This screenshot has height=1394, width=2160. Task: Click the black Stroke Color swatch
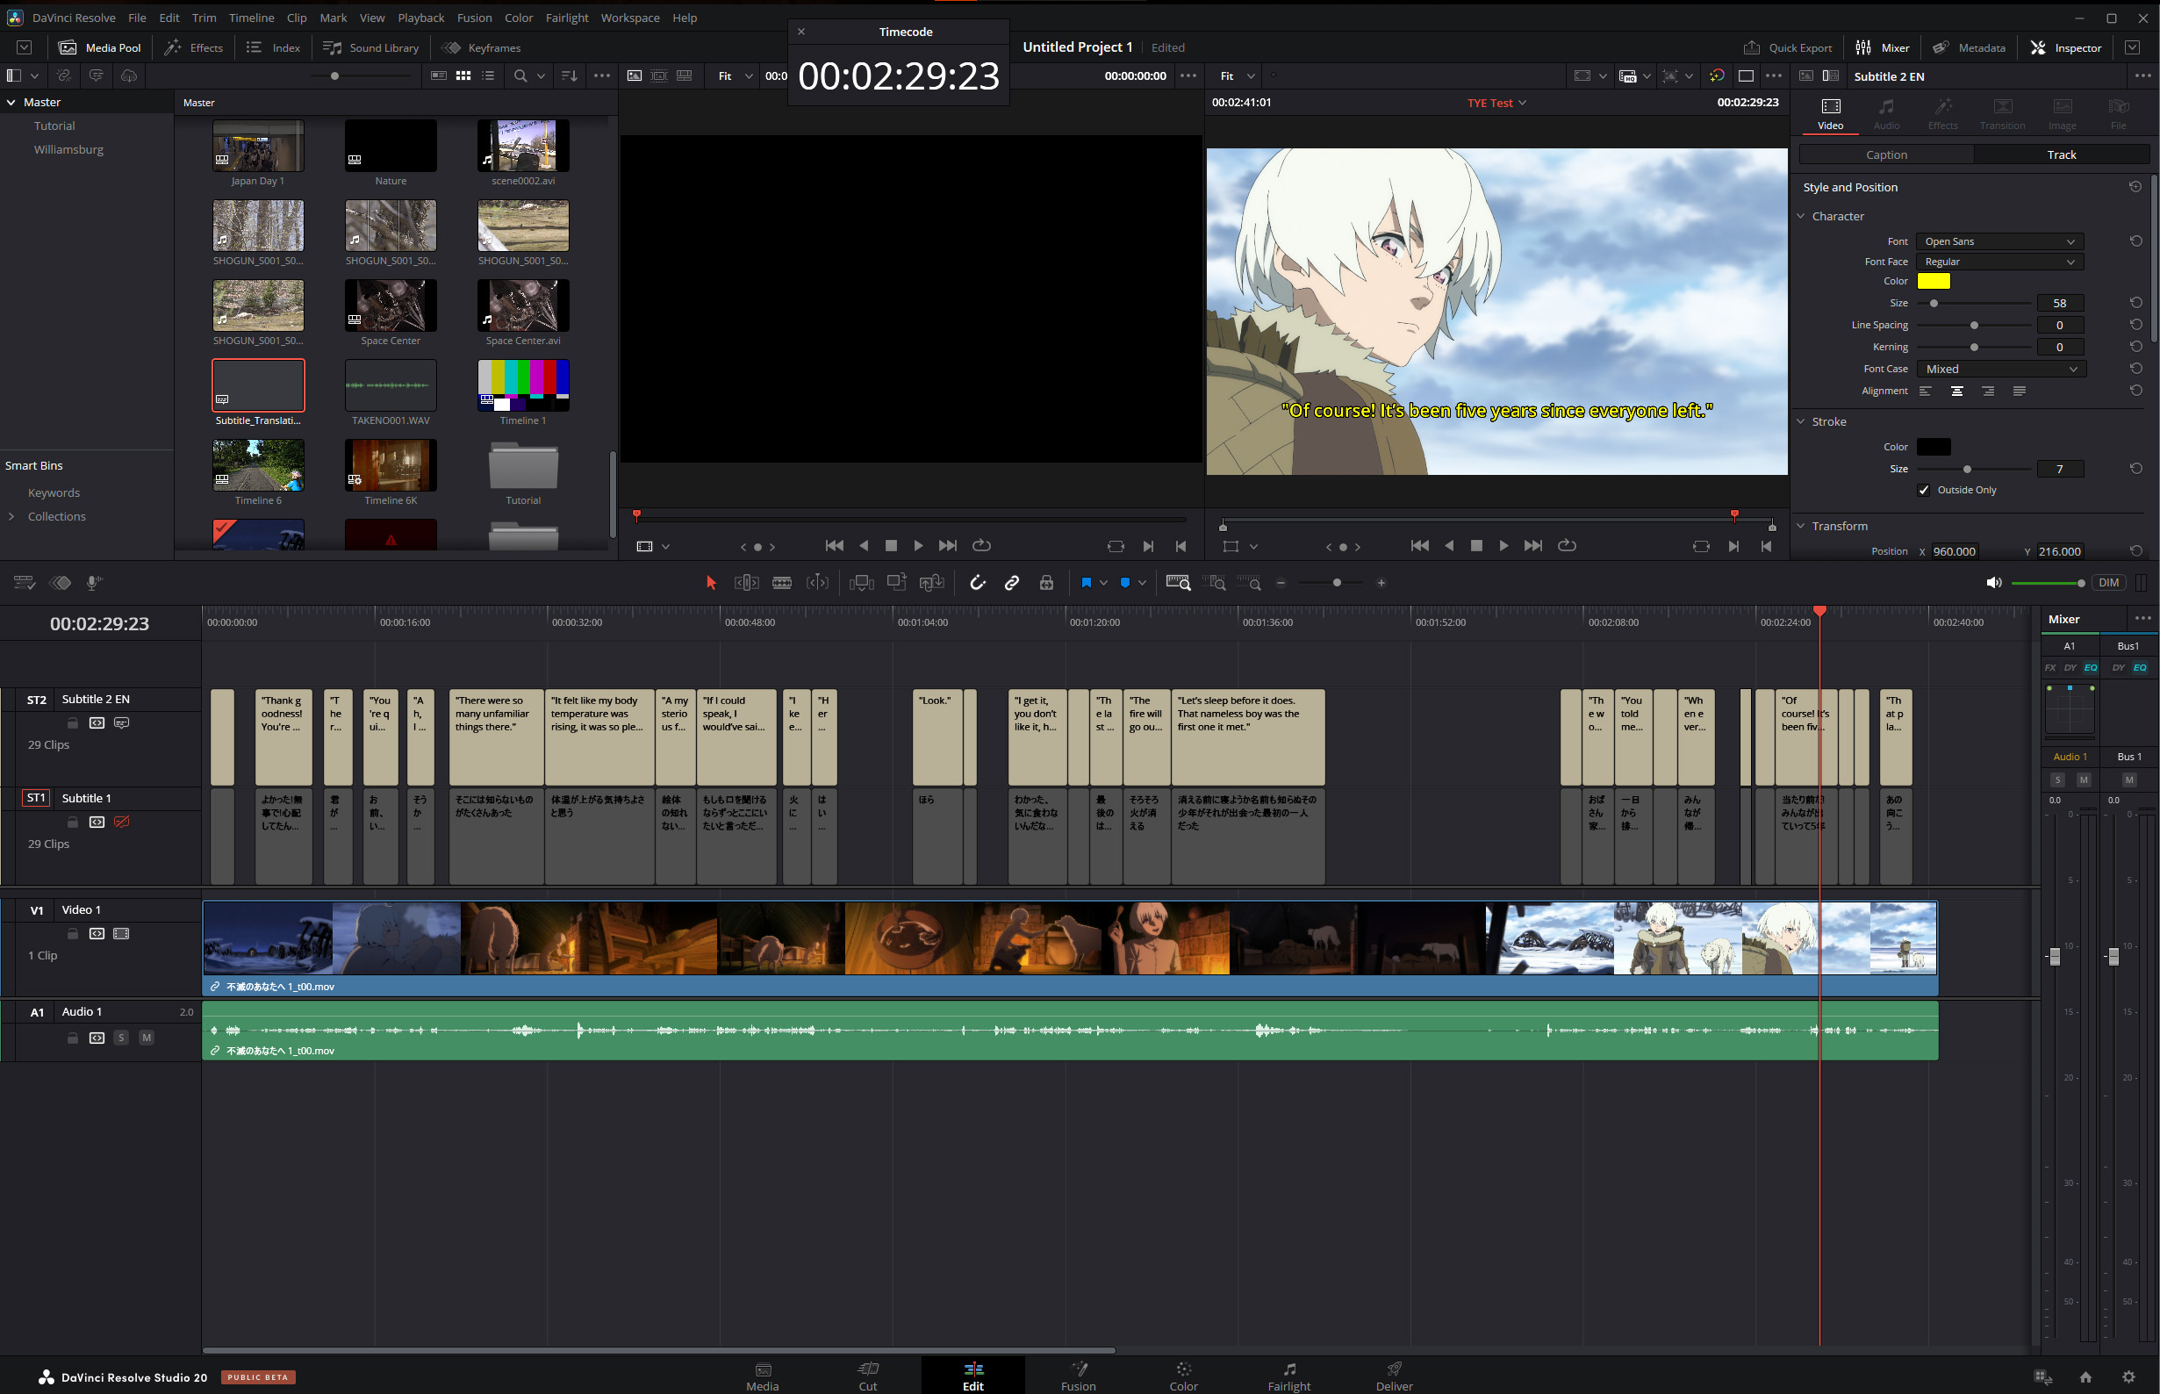(x=1934, y=447)
